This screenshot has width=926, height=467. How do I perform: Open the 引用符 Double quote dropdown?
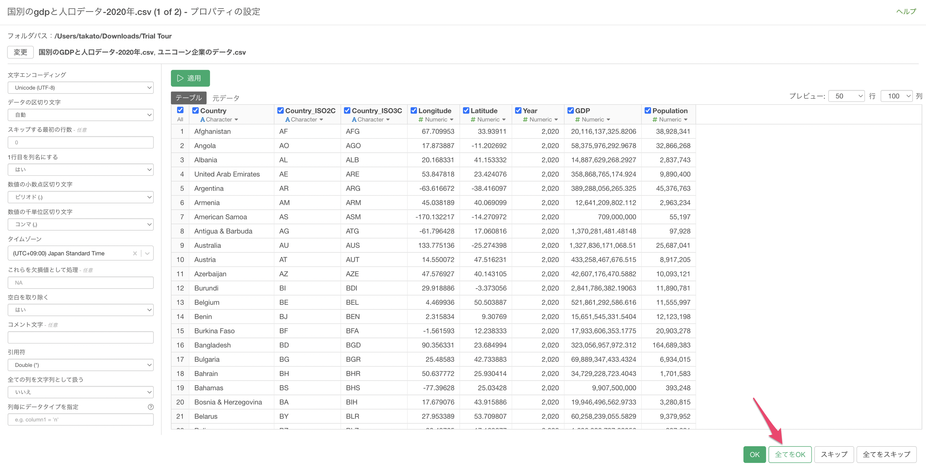click(81, 365)
